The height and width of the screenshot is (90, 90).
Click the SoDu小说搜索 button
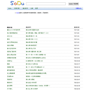coord(73,4)
